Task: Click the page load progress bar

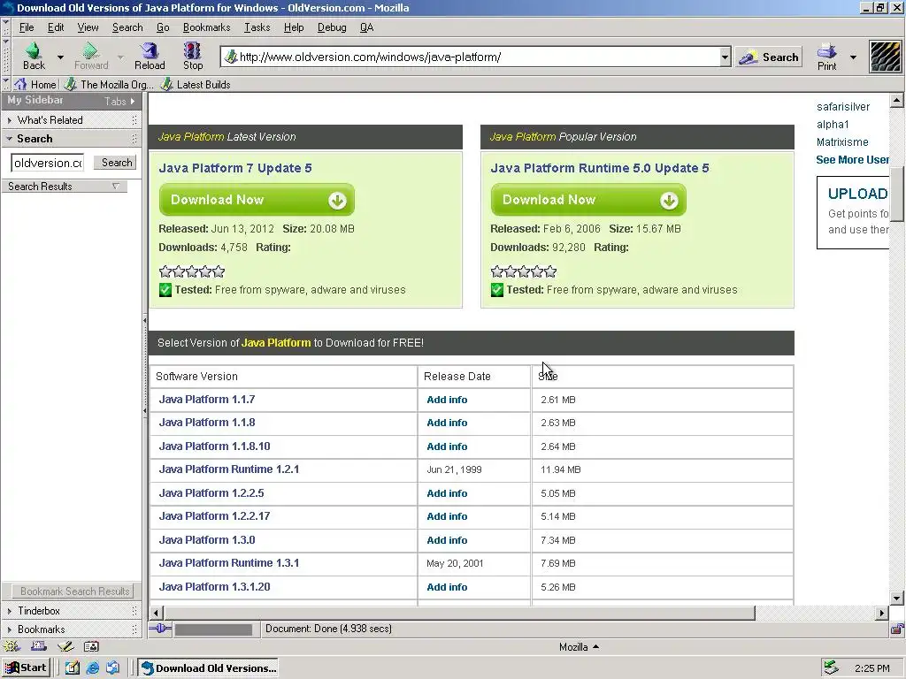Action: 214,629
